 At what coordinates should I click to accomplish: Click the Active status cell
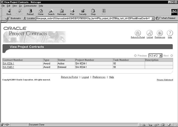[66, 64]
